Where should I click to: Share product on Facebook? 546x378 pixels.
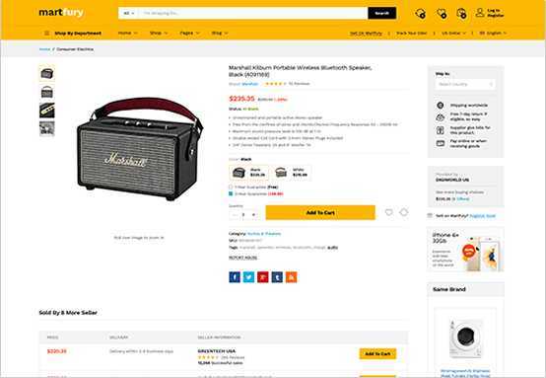click(235, 277)
